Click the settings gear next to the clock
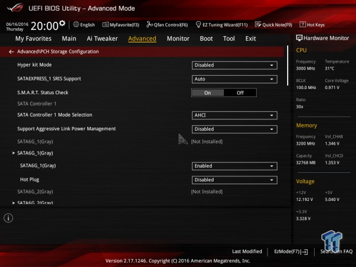This screenshot has width=356, height=267. point(62,23)
